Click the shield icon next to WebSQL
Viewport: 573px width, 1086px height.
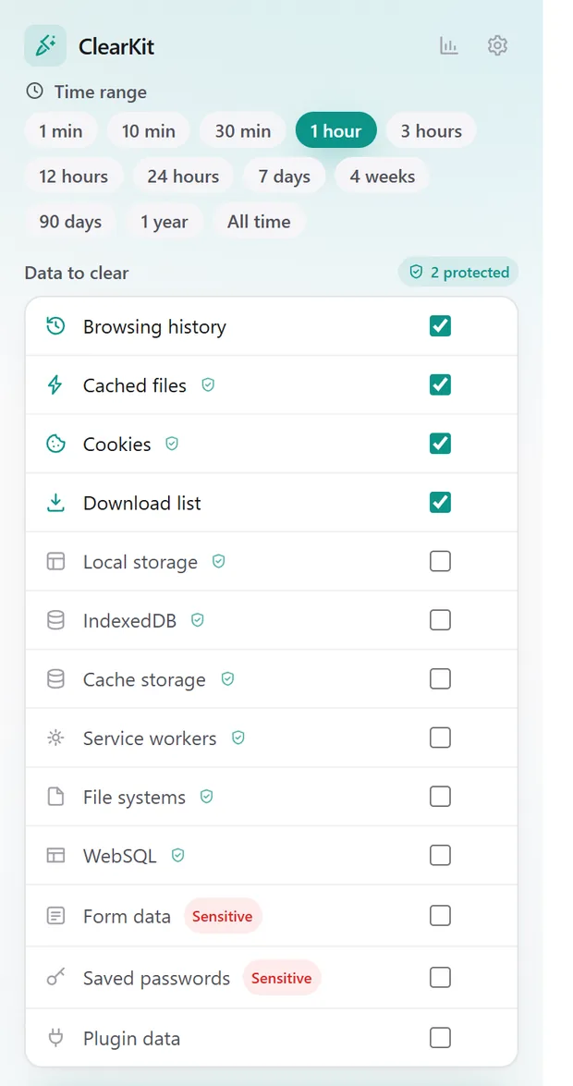[178, 856]
